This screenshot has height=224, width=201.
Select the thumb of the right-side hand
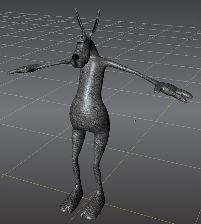[x=157, y=90]
